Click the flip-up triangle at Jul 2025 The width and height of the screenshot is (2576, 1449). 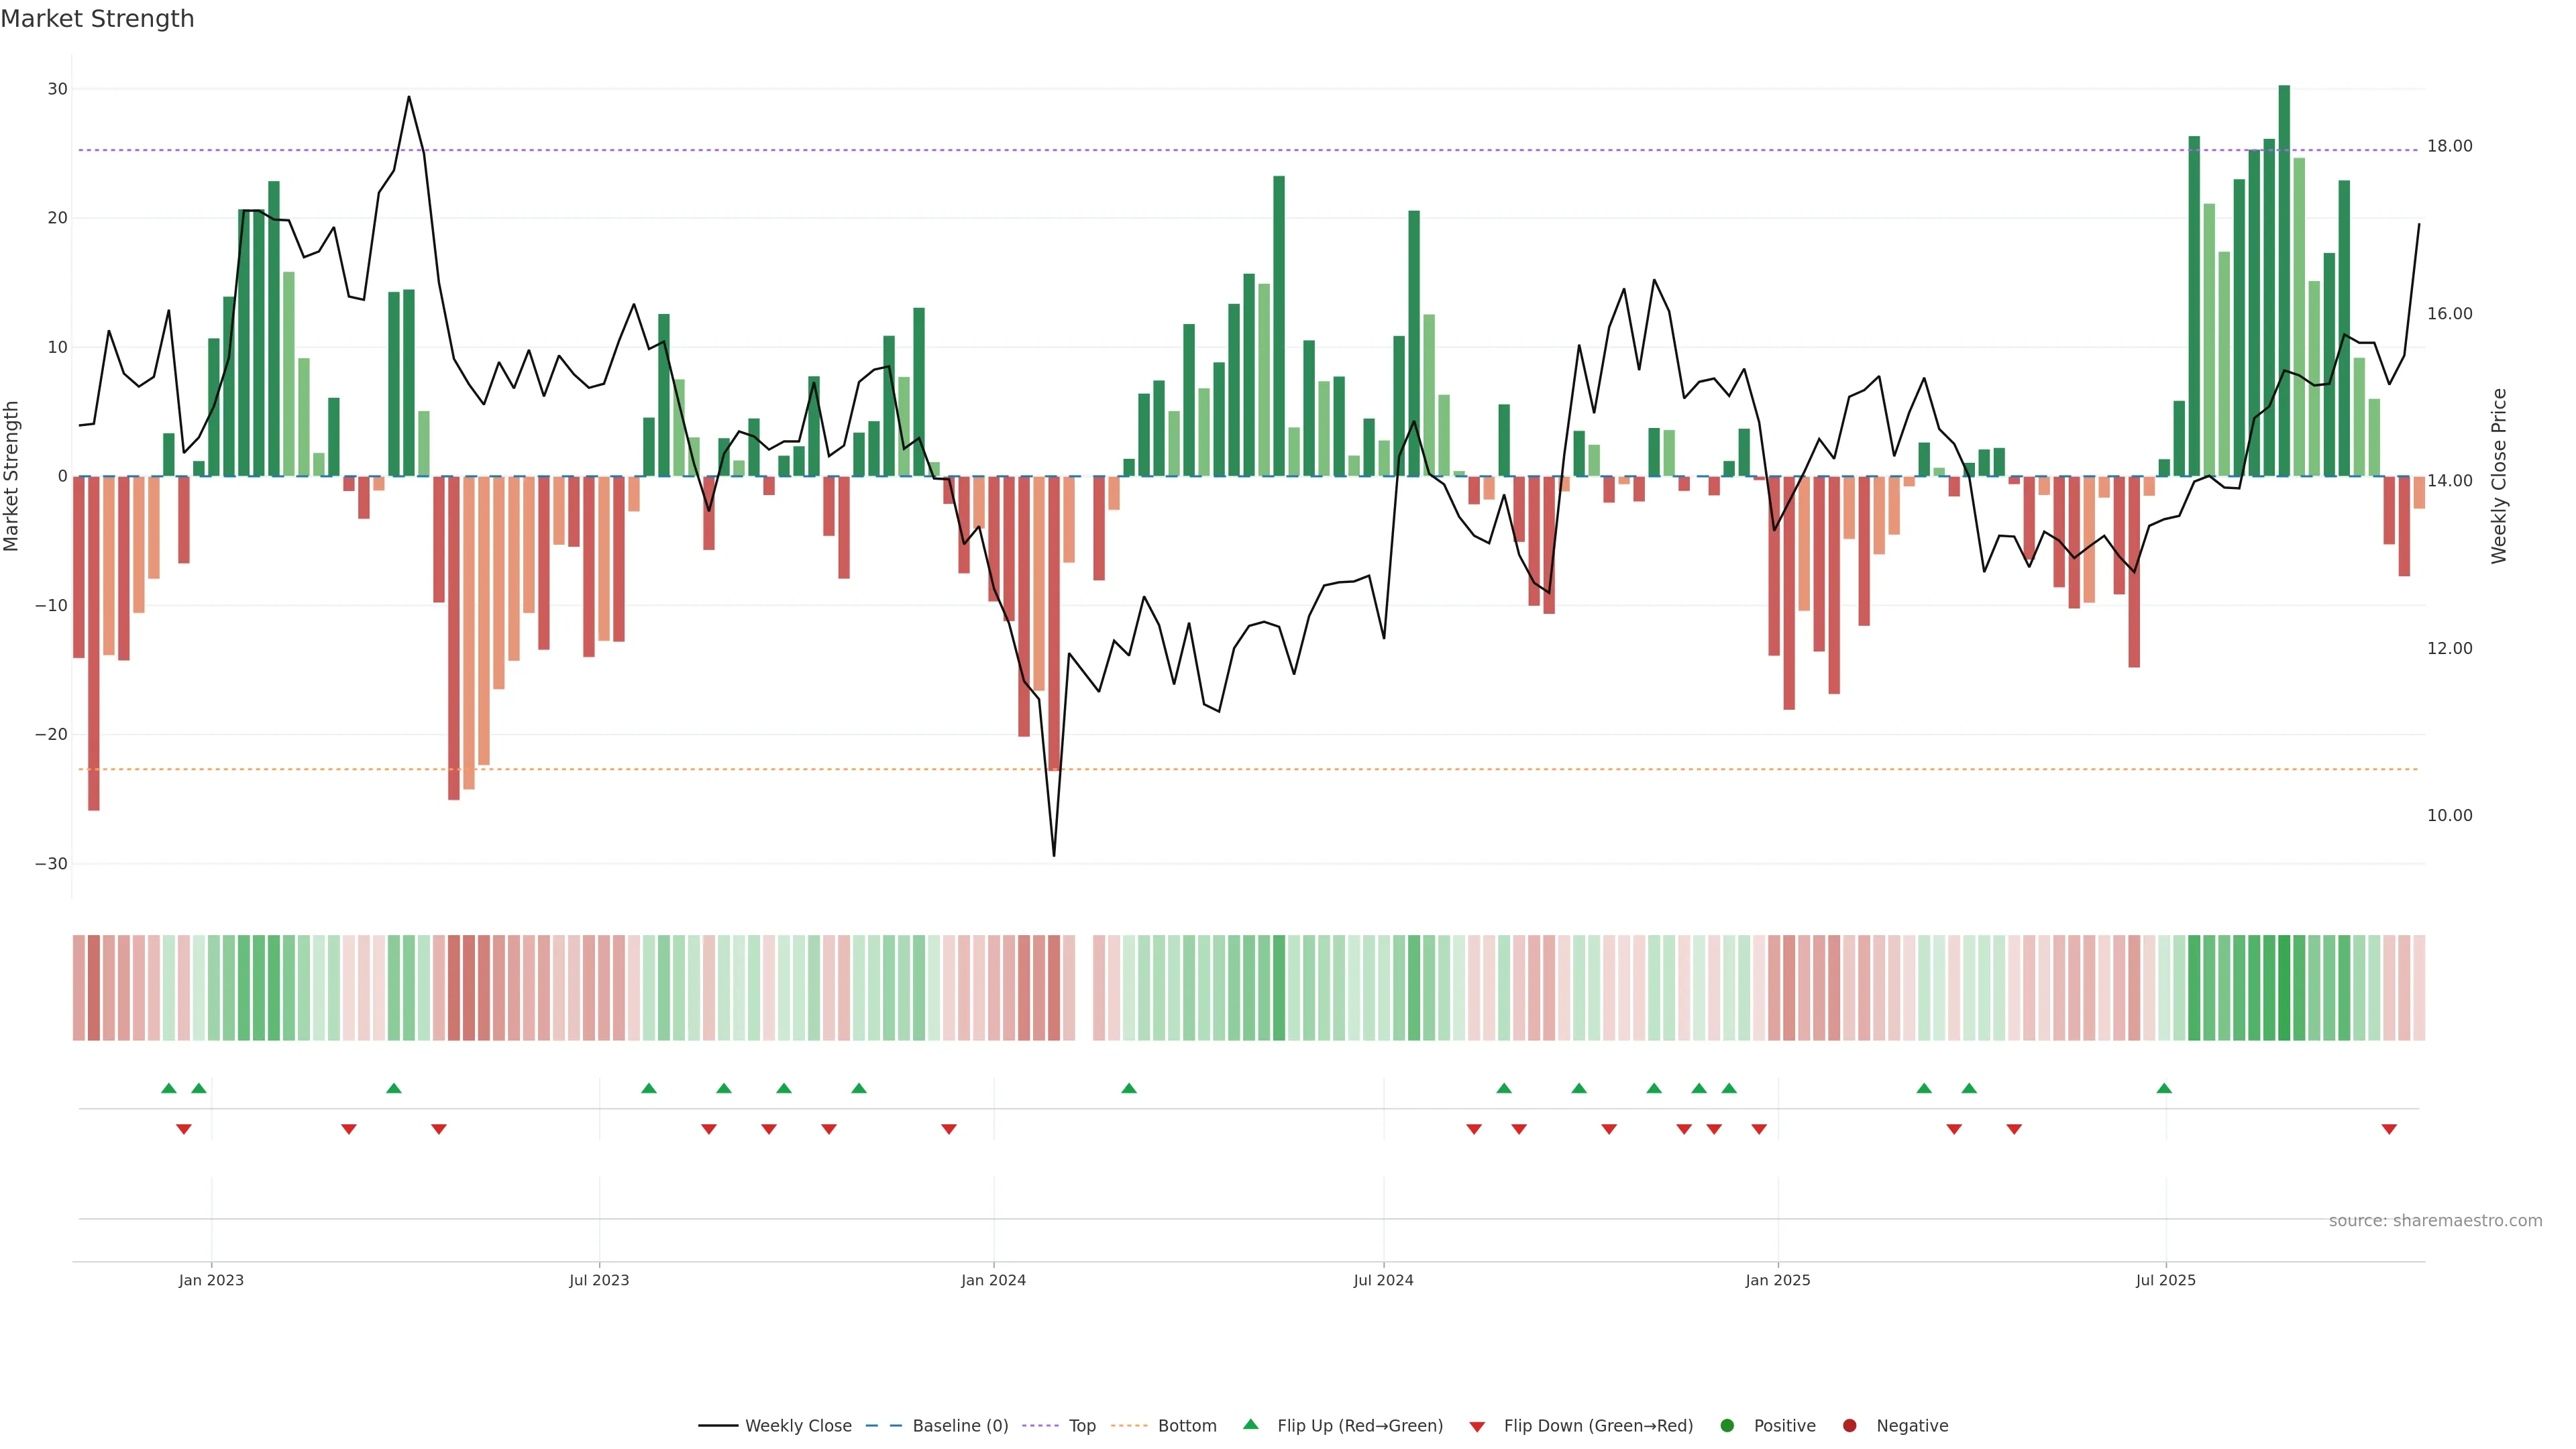click(x=2164, y=1088)
